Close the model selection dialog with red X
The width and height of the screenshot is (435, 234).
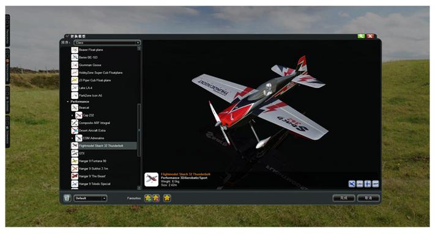pyautogui.click(x=370, y=36)
